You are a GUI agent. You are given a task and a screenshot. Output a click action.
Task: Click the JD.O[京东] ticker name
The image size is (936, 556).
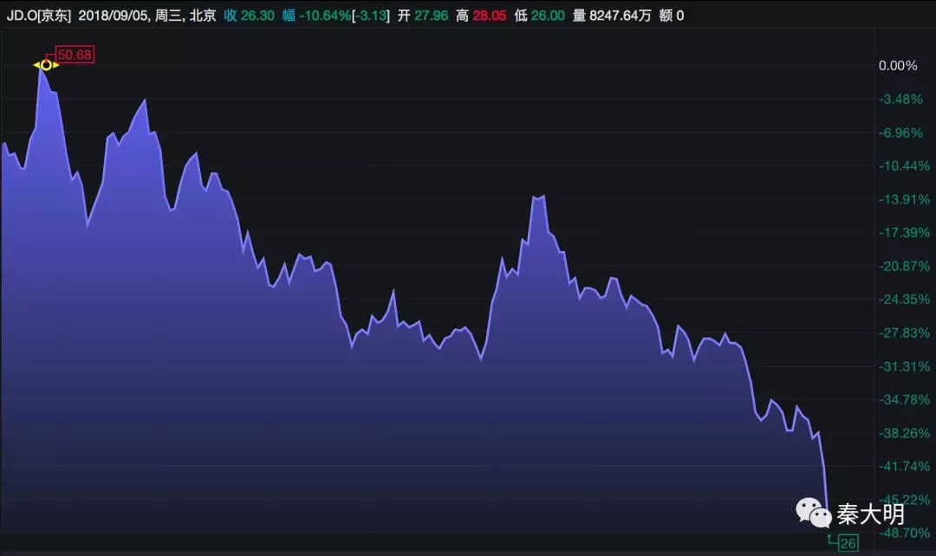(39, 16)
